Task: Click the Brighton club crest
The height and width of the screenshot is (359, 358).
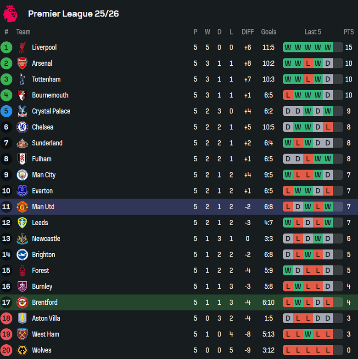Action: tap(22, 255)
